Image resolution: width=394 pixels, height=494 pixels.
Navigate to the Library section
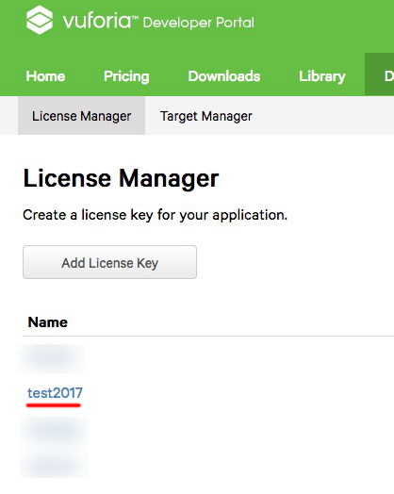coord(322,76)
